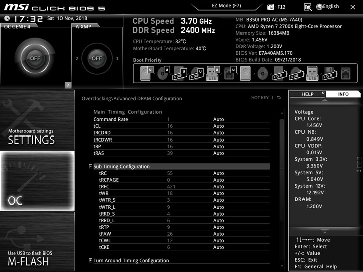This screenshot has width=363, height=272.
Task: Click the scroll up arrow of the timing list
Action: click(282, 113)
